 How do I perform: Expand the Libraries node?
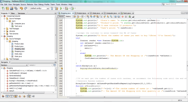click(4, 31)
